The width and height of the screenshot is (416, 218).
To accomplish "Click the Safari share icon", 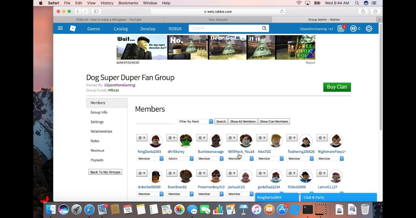I will tap(363, 11).
